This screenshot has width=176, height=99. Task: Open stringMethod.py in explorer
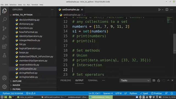point(28,73)
